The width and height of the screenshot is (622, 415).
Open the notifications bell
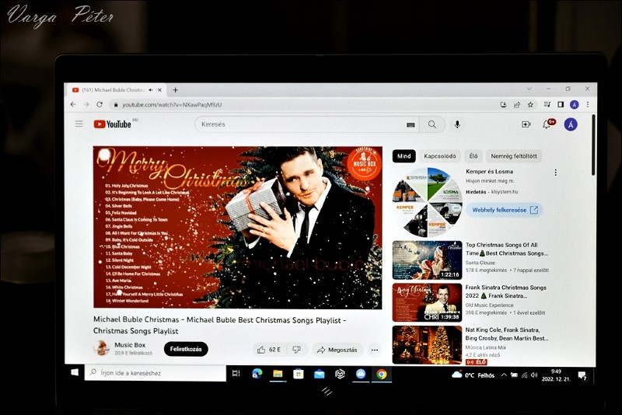point(547,124)
